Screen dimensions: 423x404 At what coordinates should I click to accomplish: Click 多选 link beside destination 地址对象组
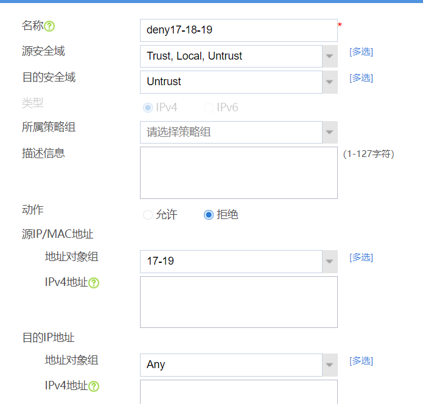361,361
